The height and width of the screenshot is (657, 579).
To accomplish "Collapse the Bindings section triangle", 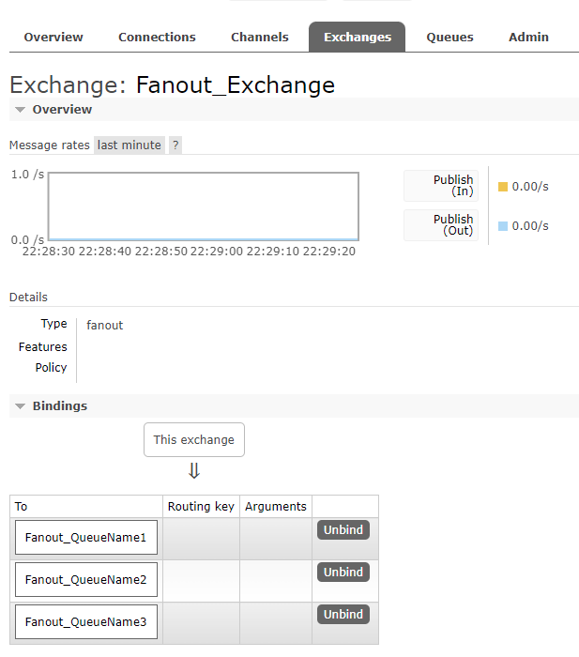I will tap(20, 406).
